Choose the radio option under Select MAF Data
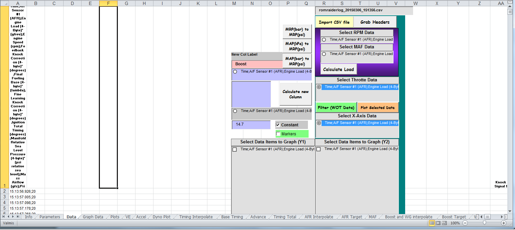515x230 pixels. tap(324, 54)
